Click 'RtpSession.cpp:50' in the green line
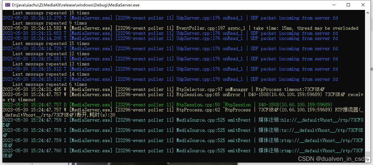The height and width of the screenshot is (165, 373). (x=198, y=105)
